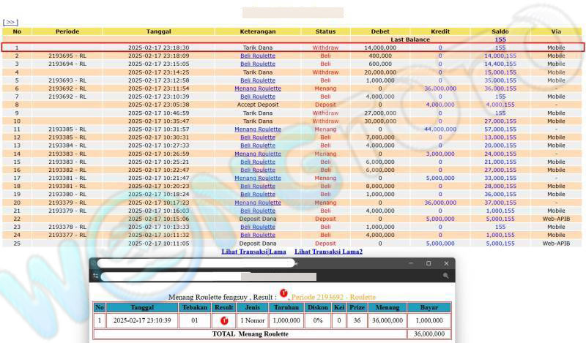Open Beli Roulette link in row 7

(258, 97)
